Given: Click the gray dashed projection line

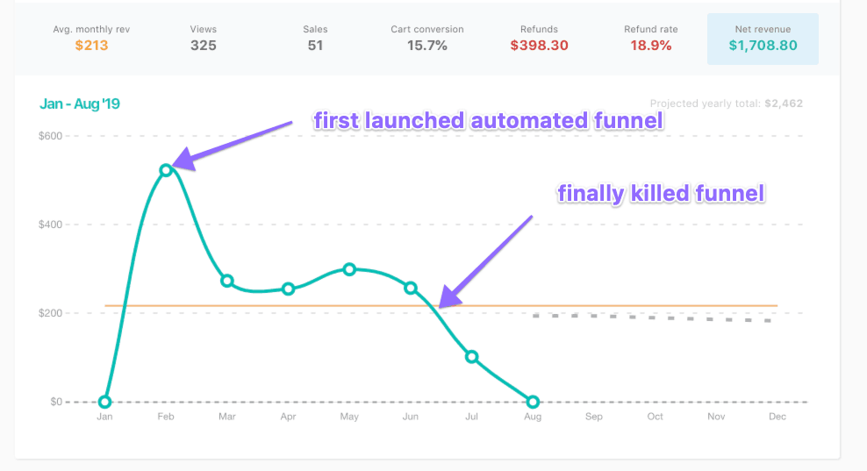Looking at the screenshot, I should 651,318.
